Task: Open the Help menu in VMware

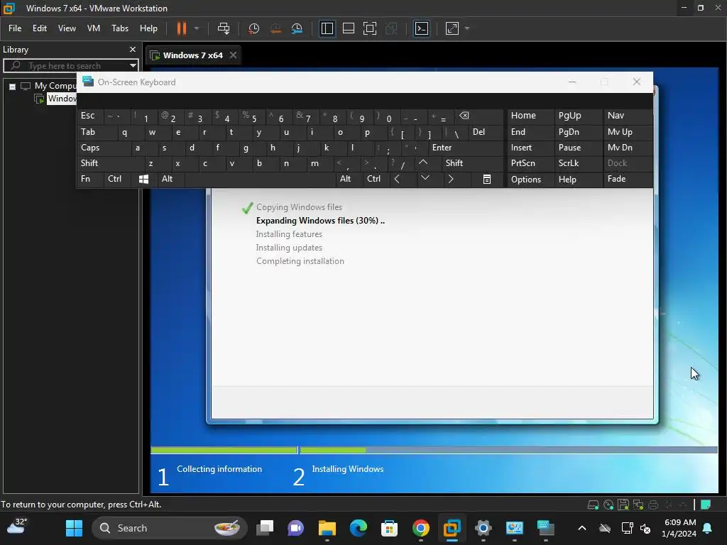Action: pos(148,28)
